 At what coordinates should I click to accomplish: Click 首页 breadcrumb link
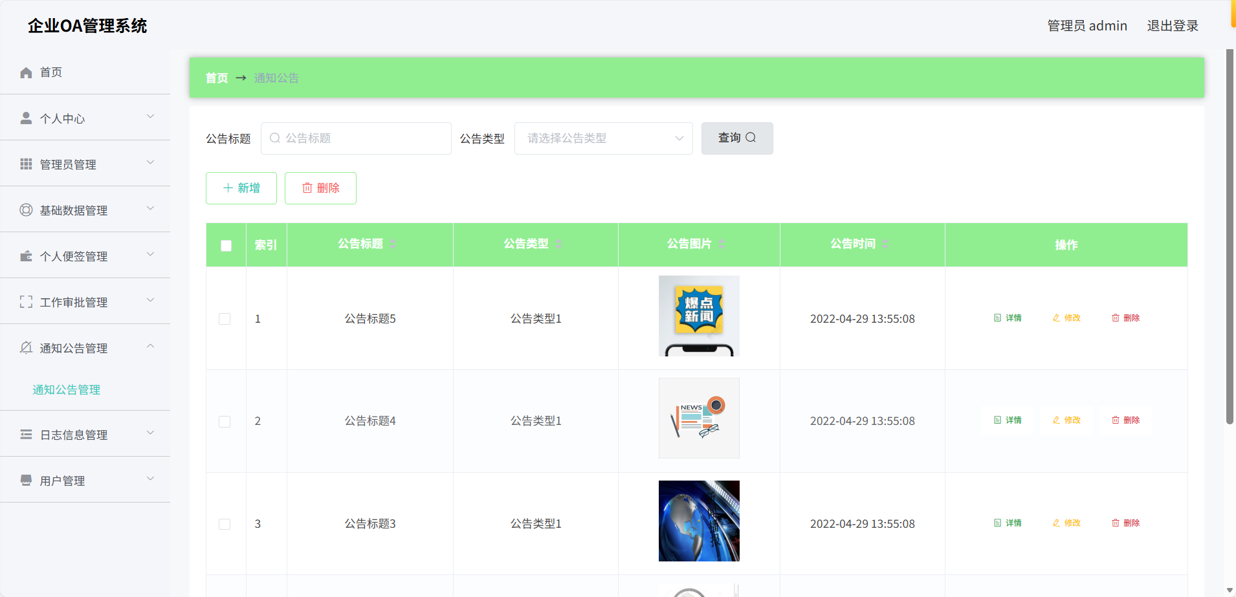pos(217,78)
